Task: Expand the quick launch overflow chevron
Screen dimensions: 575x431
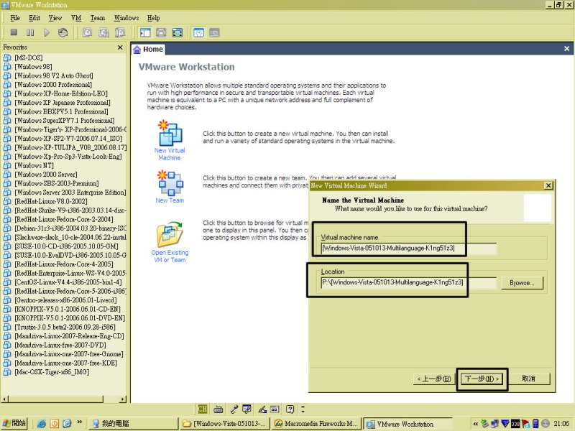Action: pos(79,422)
